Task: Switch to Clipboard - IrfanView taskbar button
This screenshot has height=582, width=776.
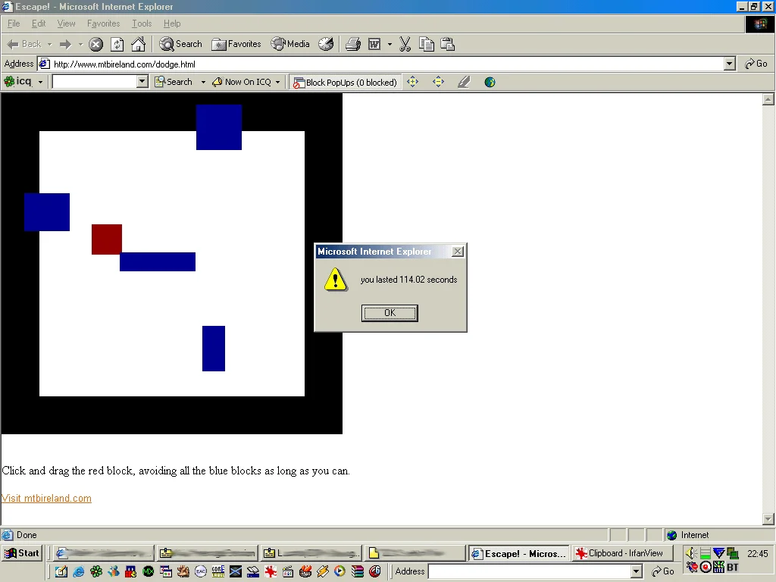Action: coord(620,553)
